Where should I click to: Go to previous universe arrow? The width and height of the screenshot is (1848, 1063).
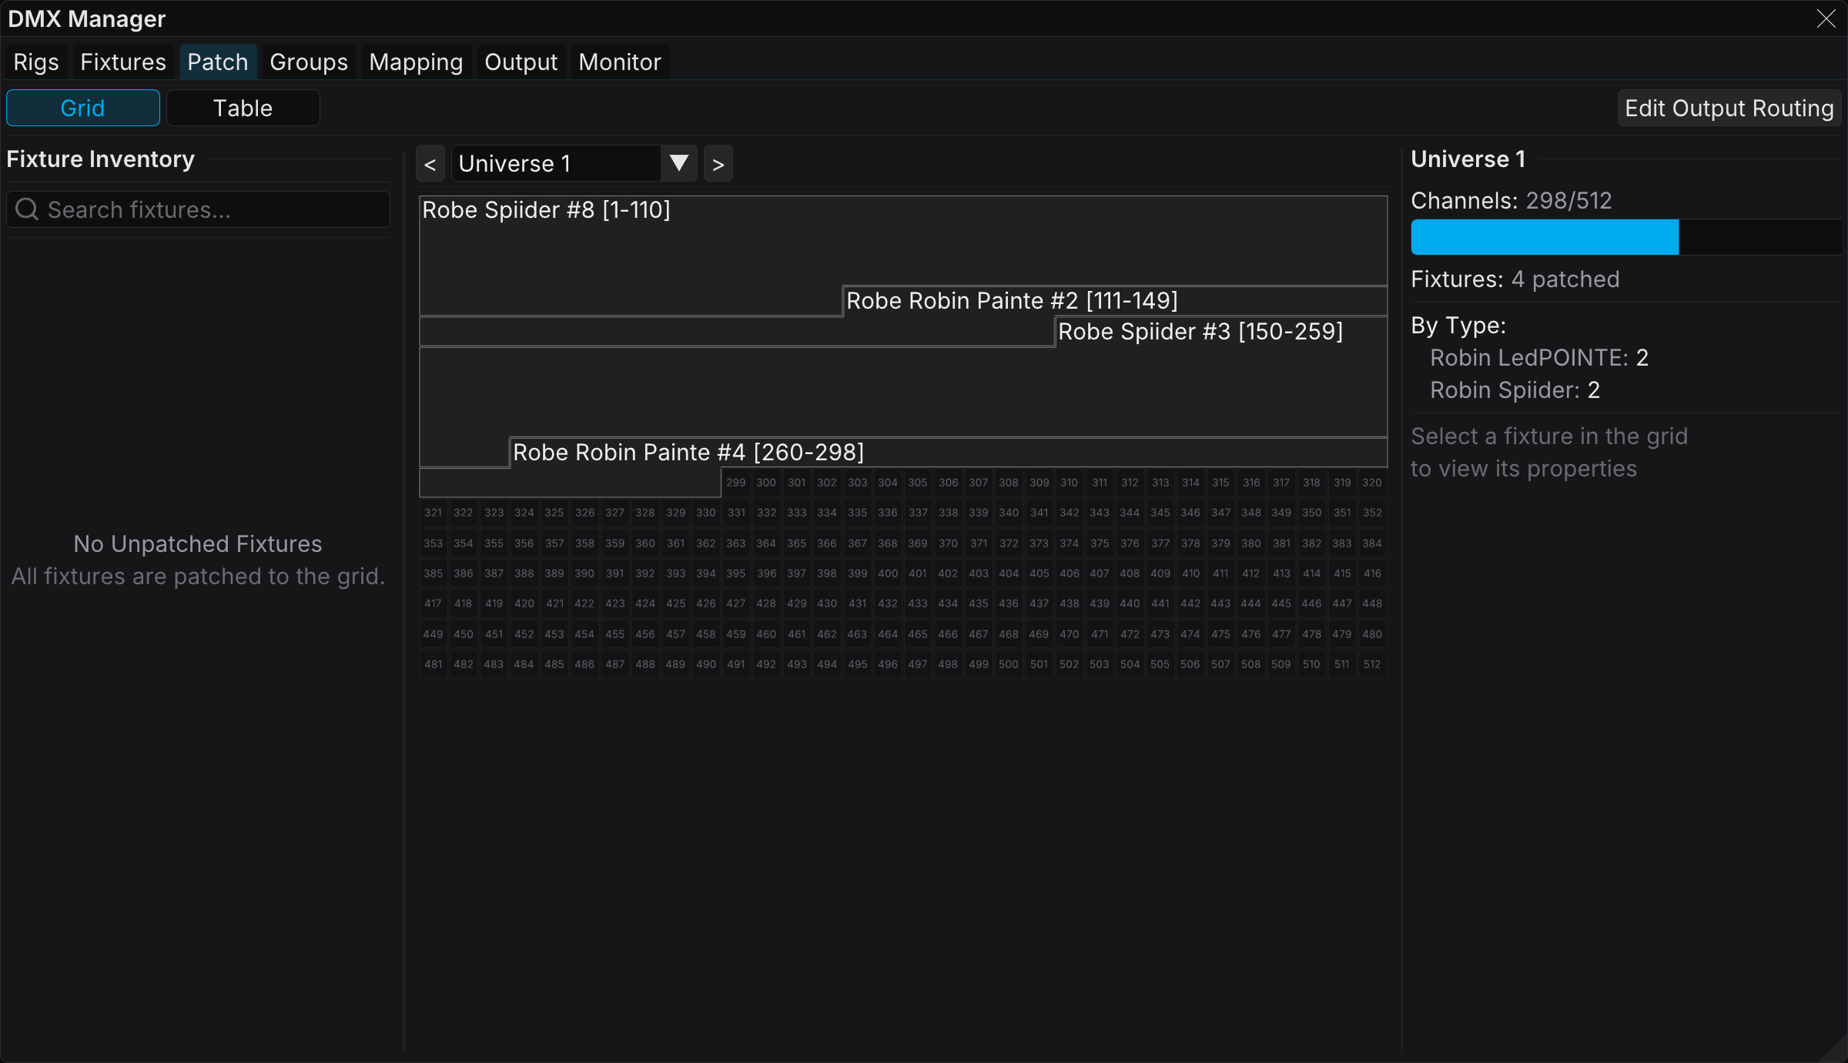tap(430, 164)
